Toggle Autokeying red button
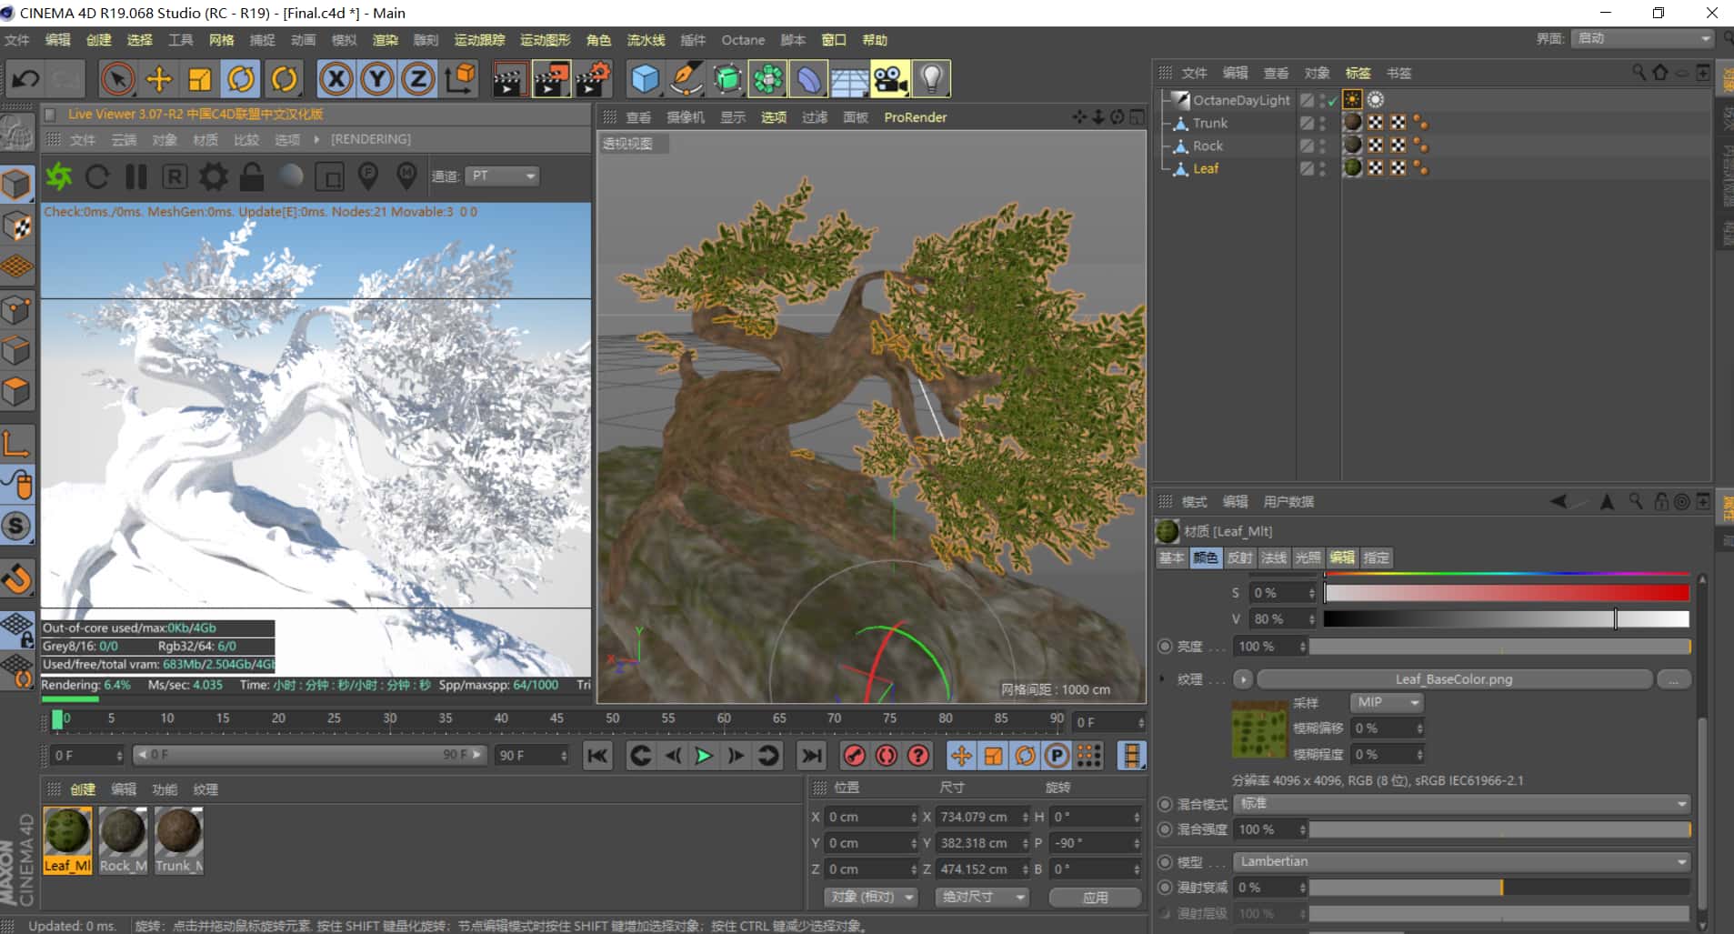The image size is (1734, 934). 887,756
